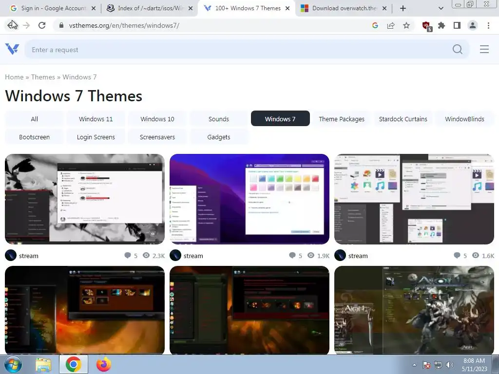Open the Windows Start button
The width and height of the screenshot is (499, 374).
pyautogui.click(x=13, y=364)
